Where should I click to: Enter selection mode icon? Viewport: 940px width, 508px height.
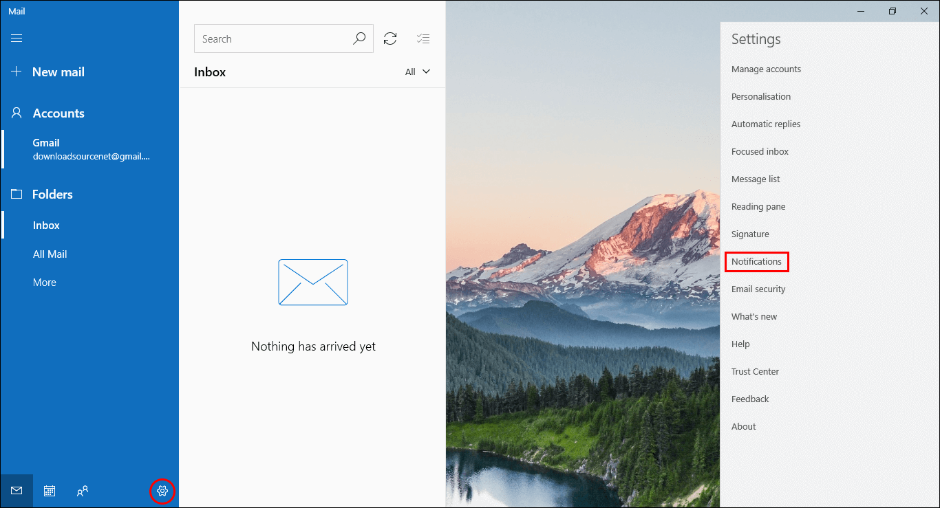(x=423, y=39)
